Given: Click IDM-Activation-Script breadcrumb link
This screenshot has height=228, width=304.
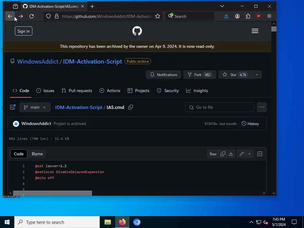Looking at the screenshot, I should tap(78, 107).
